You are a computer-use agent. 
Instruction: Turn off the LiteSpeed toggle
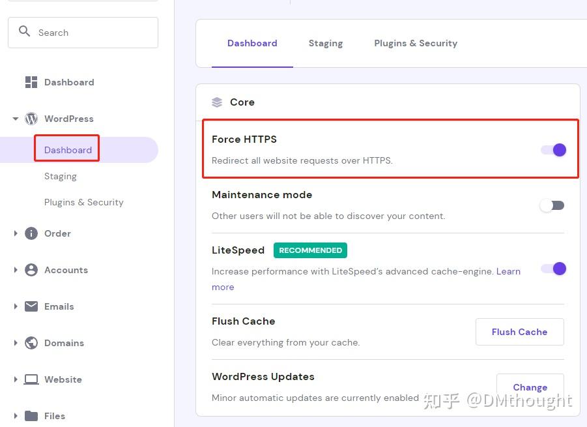pyautogui.click(x=553, y=269)
